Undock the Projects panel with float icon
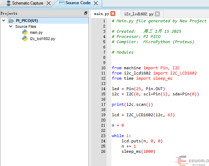Screen dimensions: 209x166 click(86, 13)
